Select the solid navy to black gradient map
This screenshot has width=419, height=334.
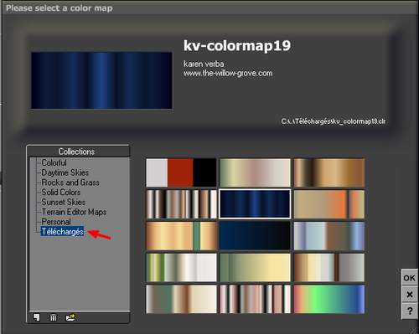(x=255, y=236)
